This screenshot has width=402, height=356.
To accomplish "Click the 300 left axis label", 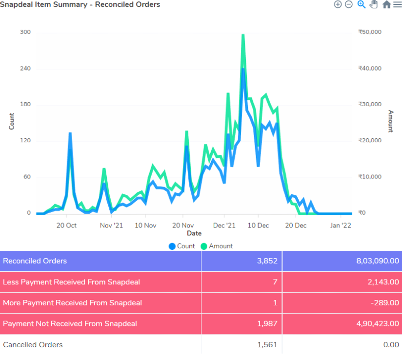I will [25, 32].
